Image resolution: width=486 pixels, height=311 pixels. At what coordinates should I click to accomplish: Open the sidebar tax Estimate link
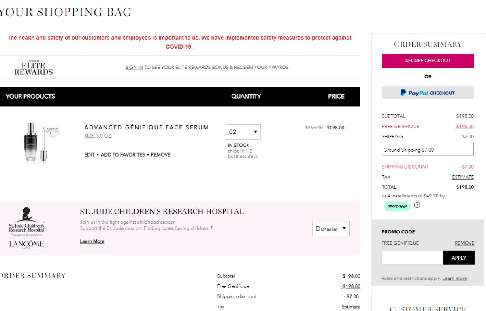tap(463, 177)
